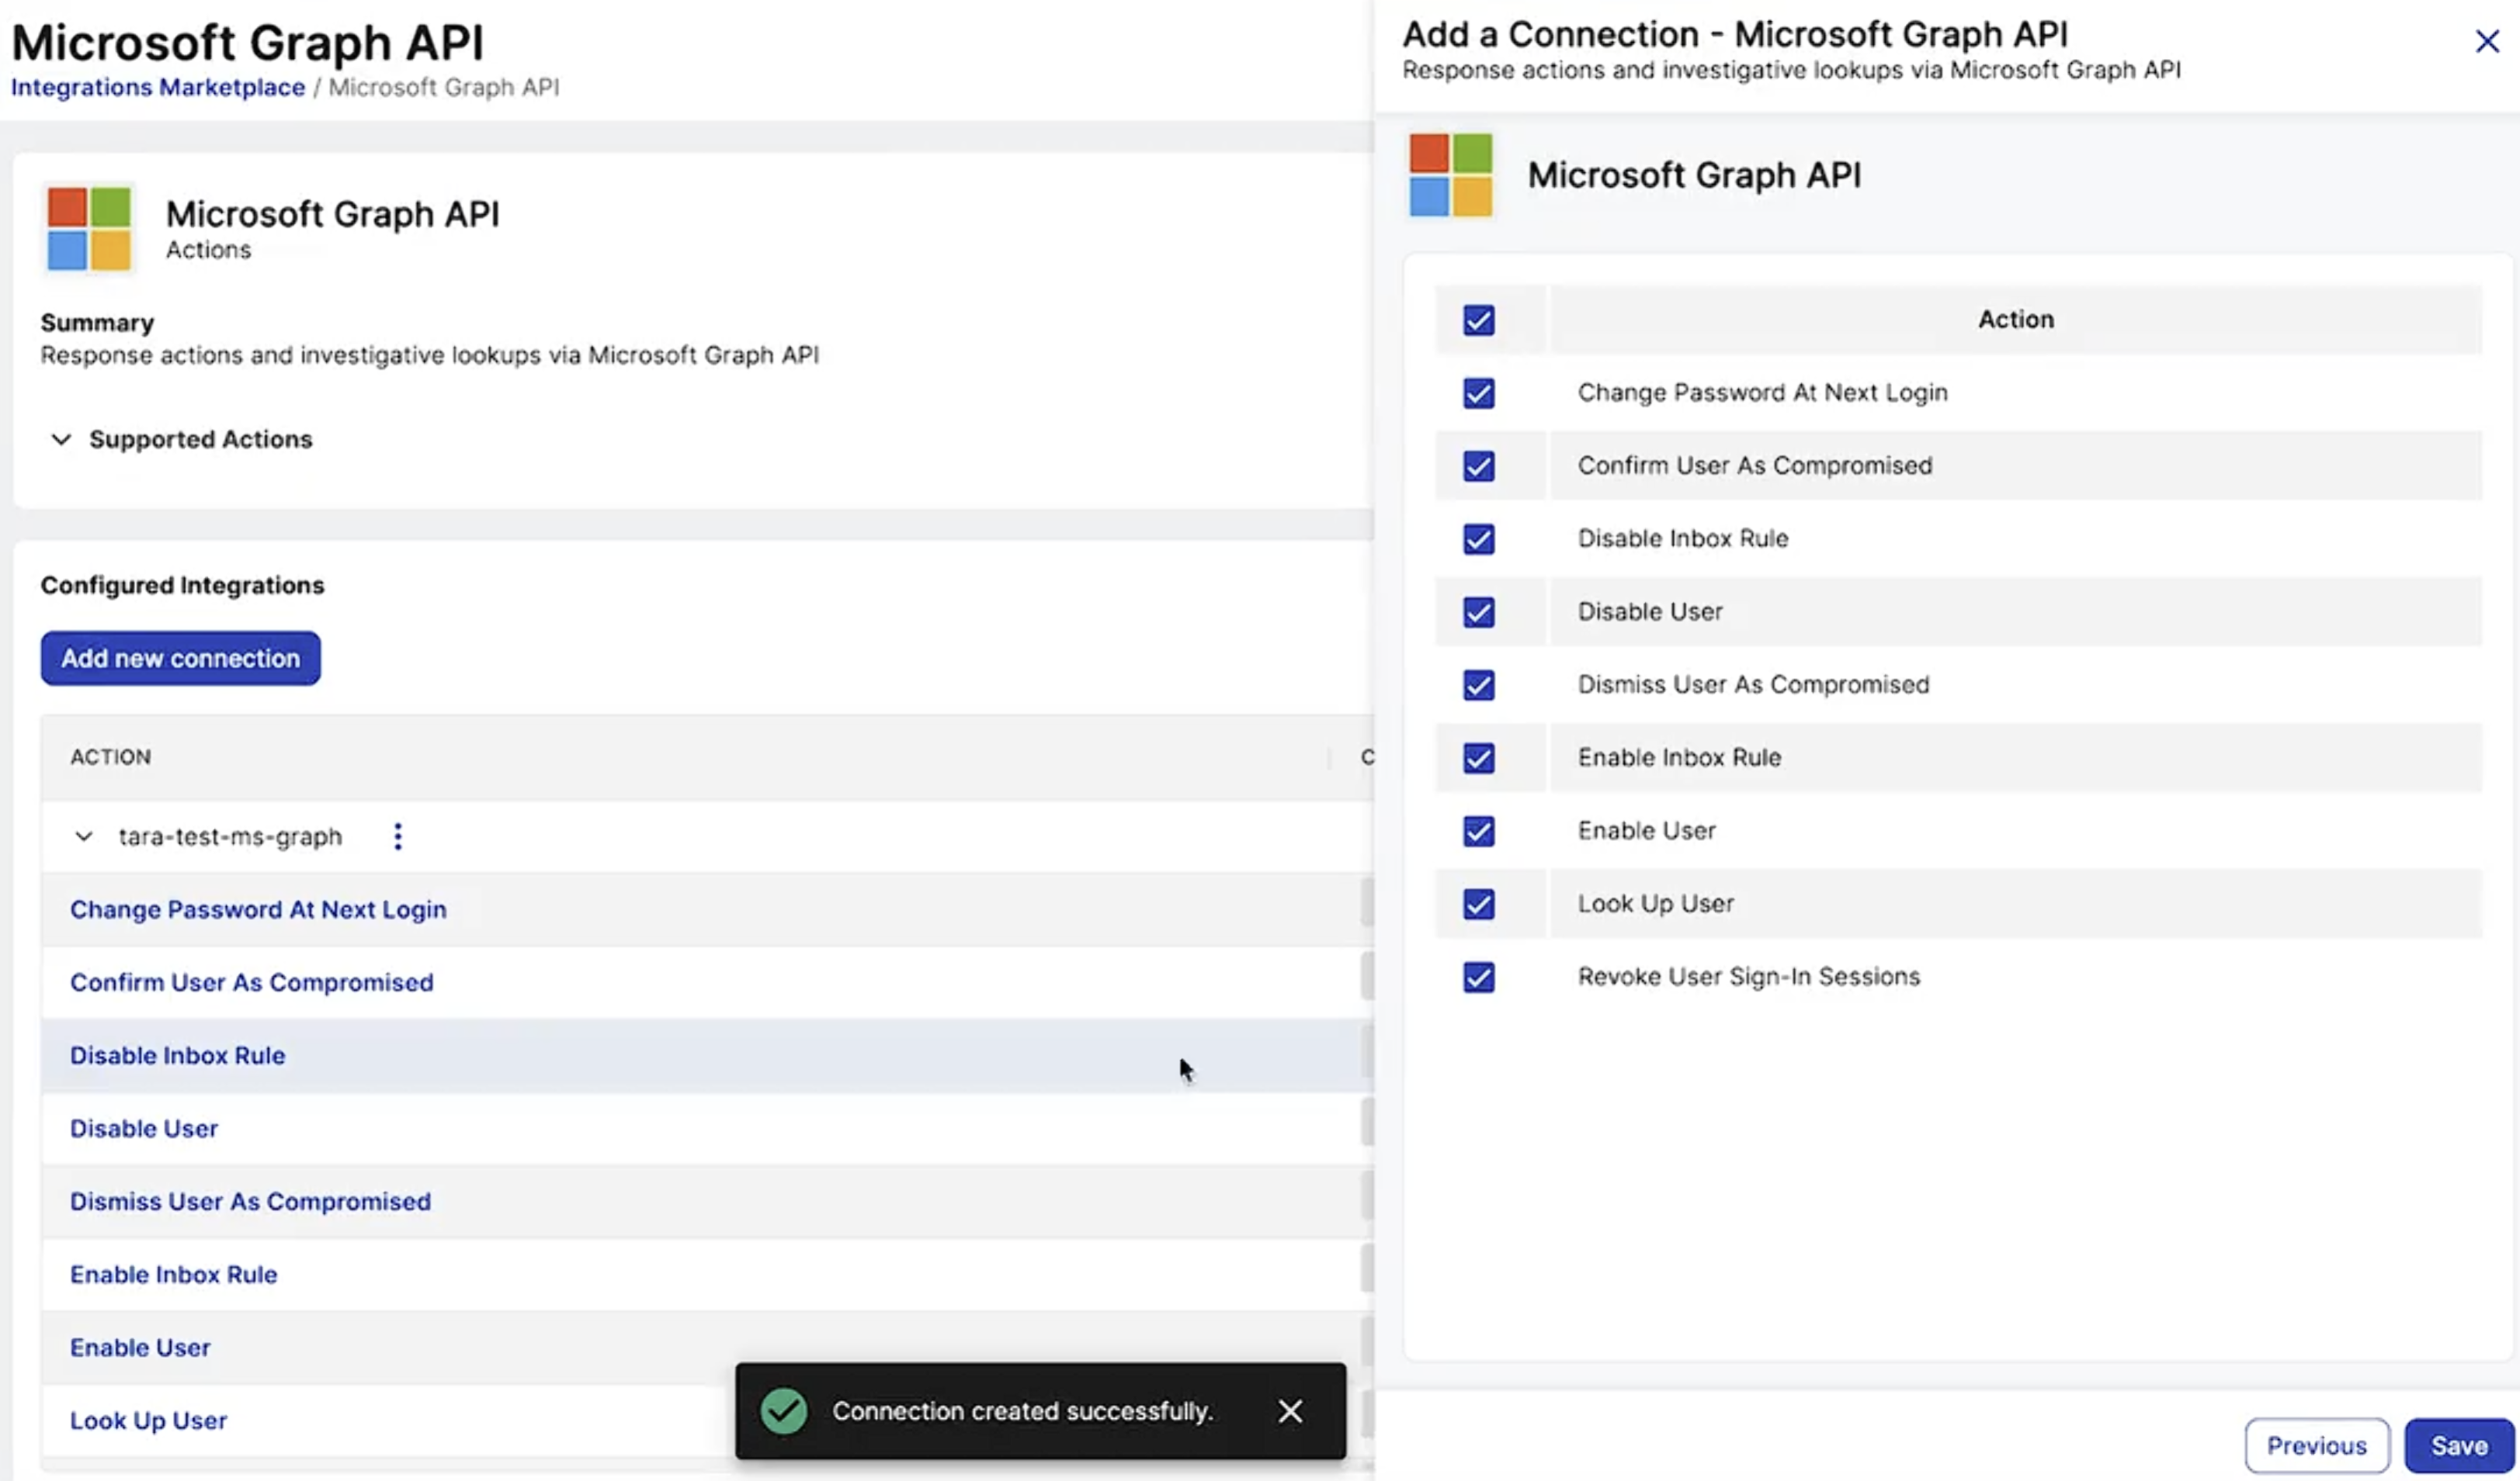Click Microsoft logo in the connection panel

(x=1450, y=175)
